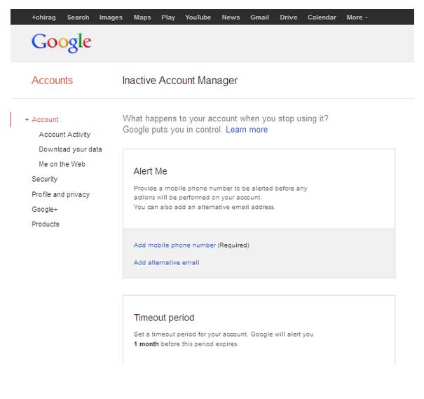Open Drive from the top bar
This screenshot has height=399, width=424.
coord(289,18)
